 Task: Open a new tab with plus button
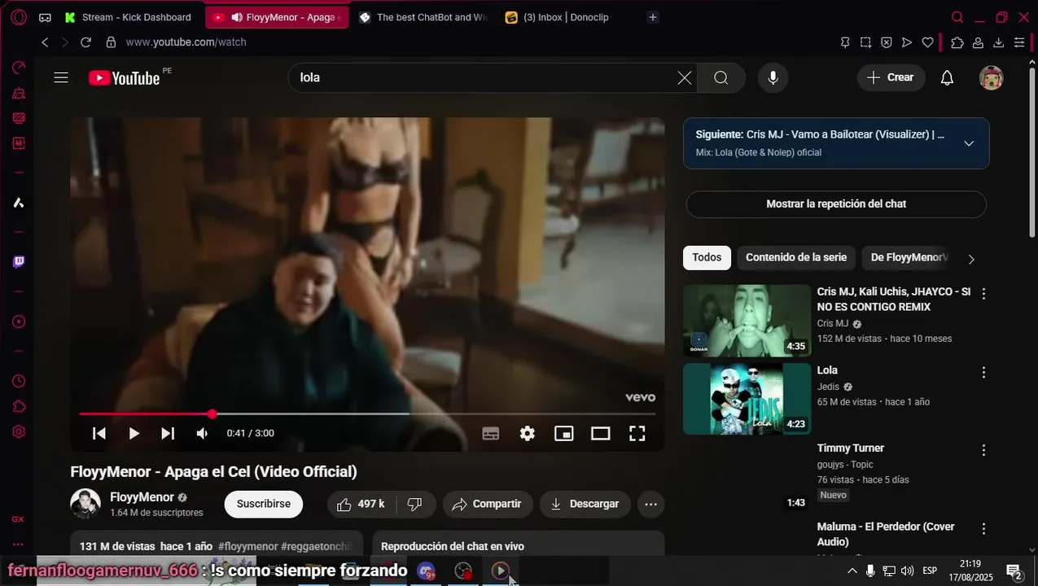click(653, 17)
